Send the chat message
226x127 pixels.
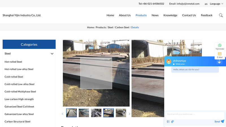click(x=219, y=121)
